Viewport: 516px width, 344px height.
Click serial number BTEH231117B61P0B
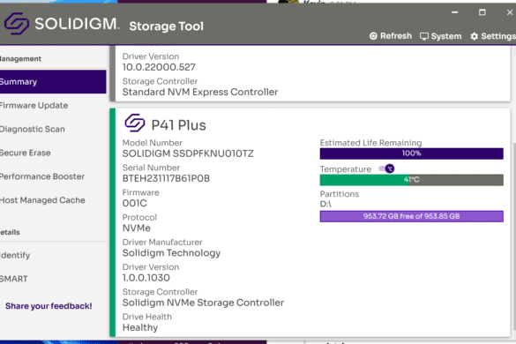coord(166,178)
